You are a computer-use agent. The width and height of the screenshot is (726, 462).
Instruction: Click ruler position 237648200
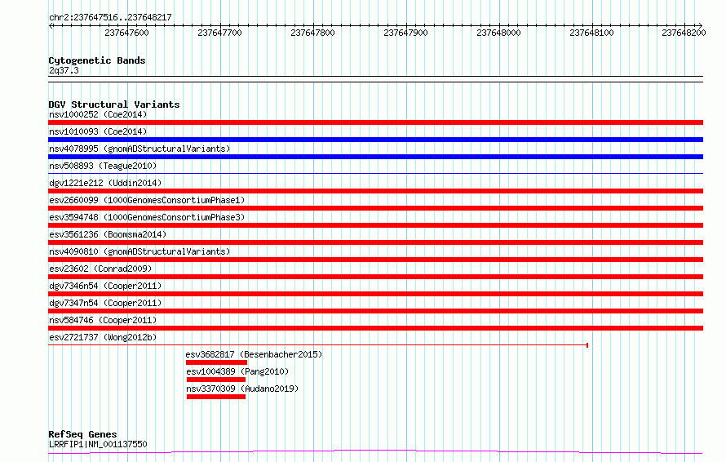tap(684, 33)
